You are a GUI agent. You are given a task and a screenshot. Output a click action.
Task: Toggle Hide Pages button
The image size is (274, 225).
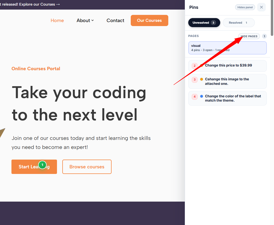point(249,36)
